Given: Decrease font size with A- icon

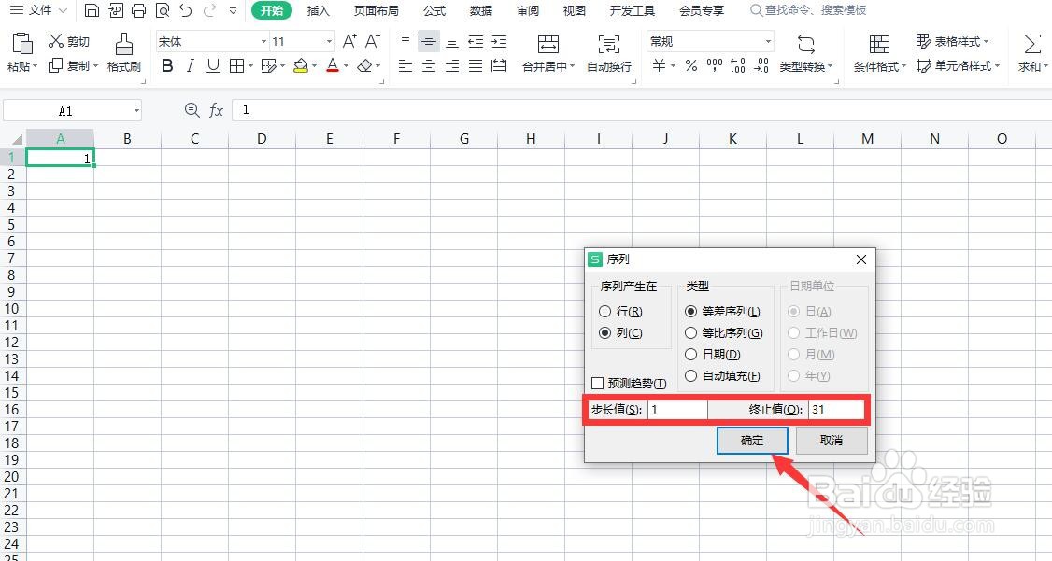Looking at the screenshot, I should click(373, 42).
